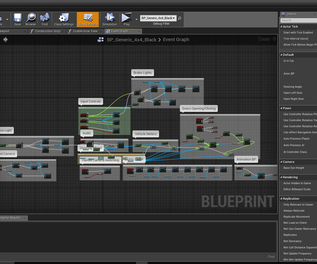Click the Clear button in Compiler Results
The width and height of the screenshot is (317, 264).
coord(271,257)
